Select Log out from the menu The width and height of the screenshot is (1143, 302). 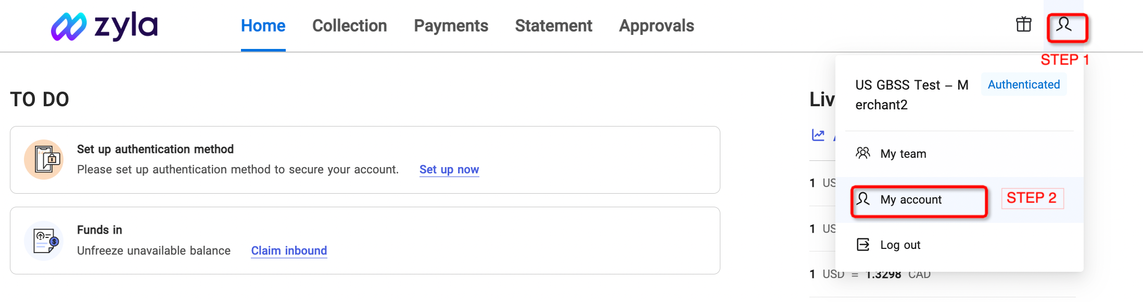click(900, 245)
